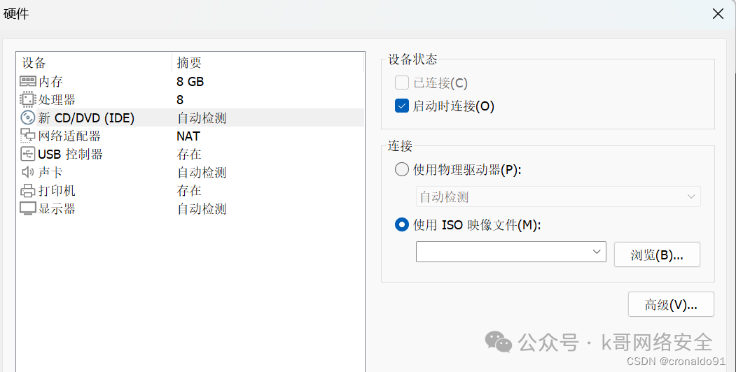The width and height of the screenshot is (736, 372).
Task: Open the 自动检测 physical drive dropdown
Action: point(558,196)
